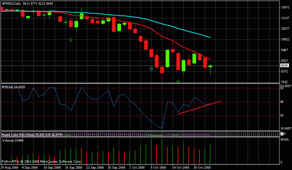Click the last green candle at 8680

210,66
